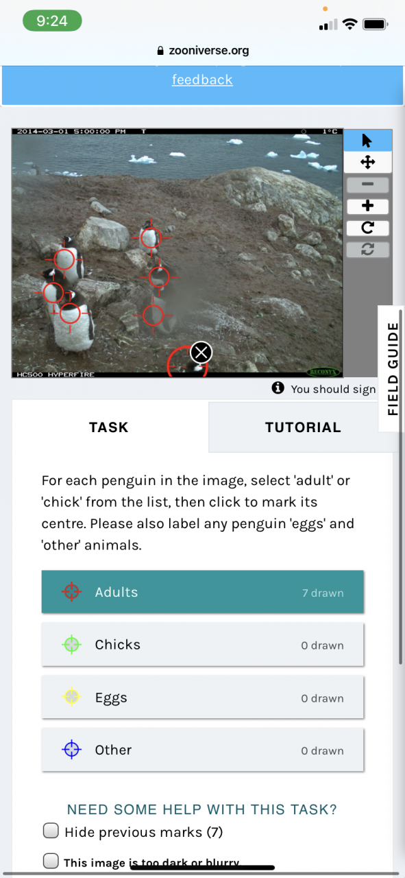Select the pointer annotate tool
Screen dimensions: 405x878
pyautogui.click(x=367, y=141)
